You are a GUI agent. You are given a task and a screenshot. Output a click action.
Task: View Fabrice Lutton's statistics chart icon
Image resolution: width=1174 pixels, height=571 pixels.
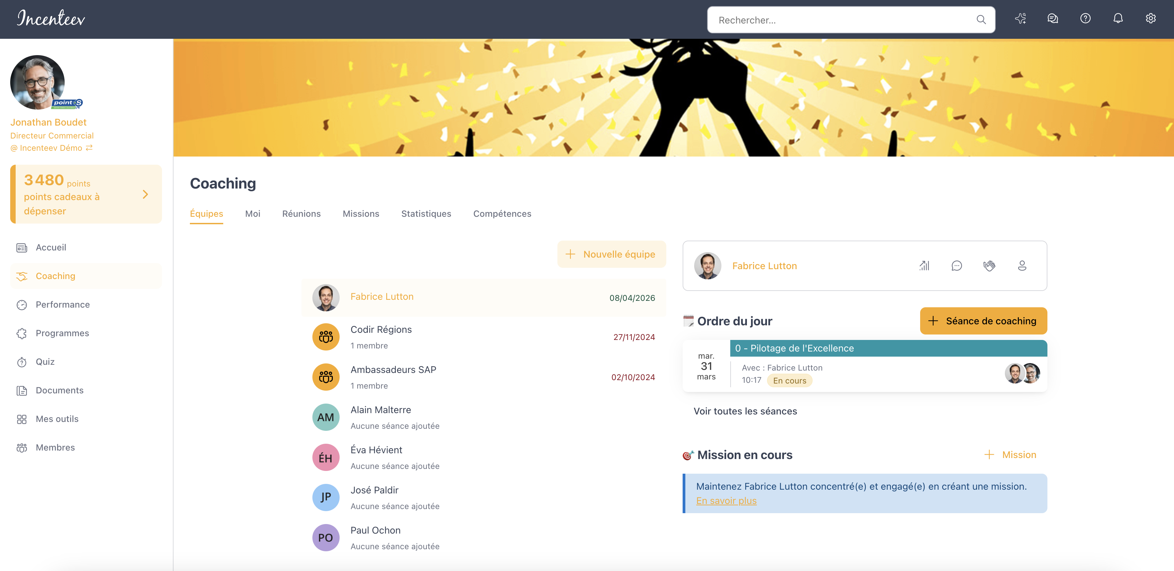coord(924,266)
